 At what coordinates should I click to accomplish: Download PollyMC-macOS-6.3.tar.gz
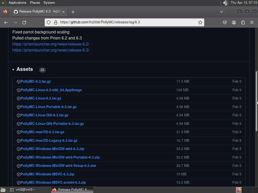42,132
